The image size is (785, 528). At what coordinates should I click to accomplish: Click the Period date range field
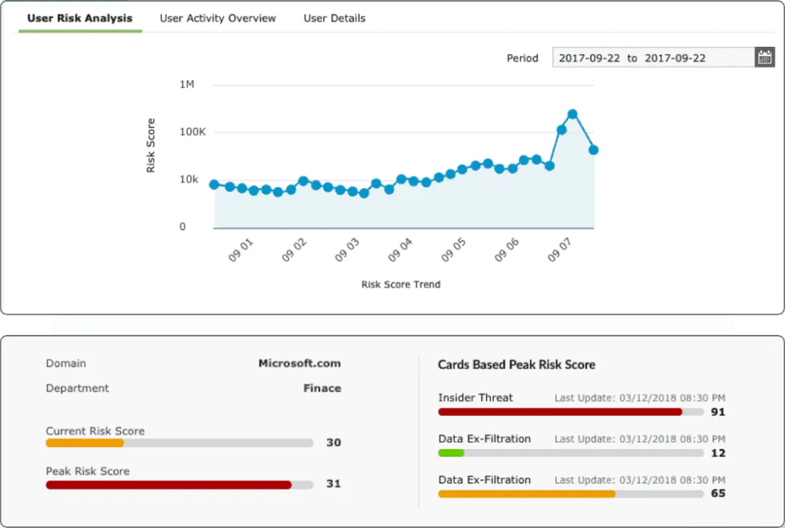653,58
